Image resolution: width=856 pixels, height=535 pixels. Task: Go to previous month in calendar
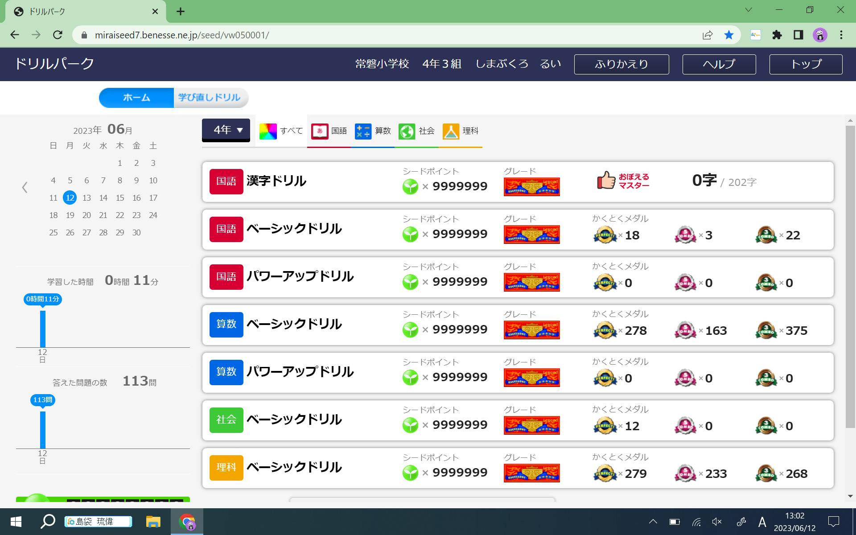point(25,188)
